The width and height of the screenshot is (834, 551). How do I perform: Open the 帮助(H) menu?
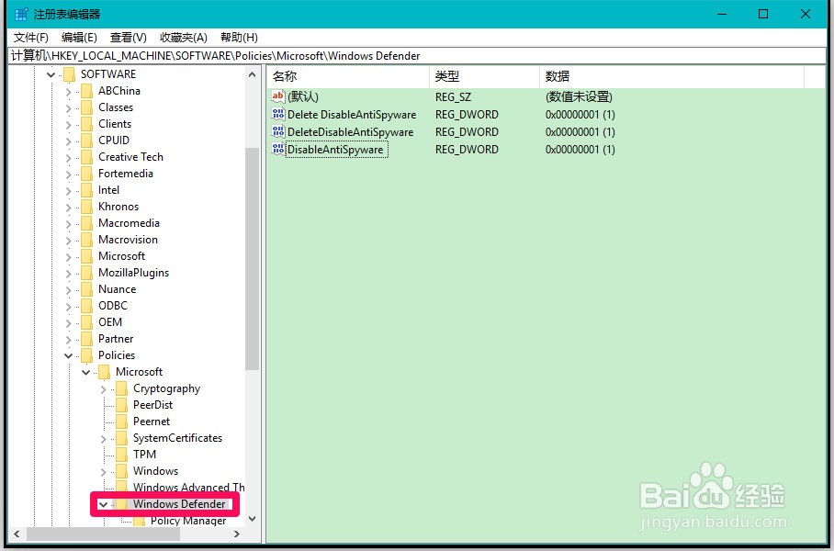tap(240, 38)
